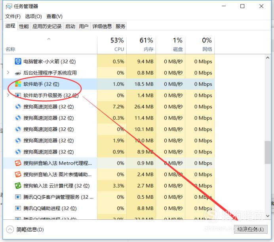Select the 电脑管家-小火箭 (32 位) row name

(x=49, y=61)
